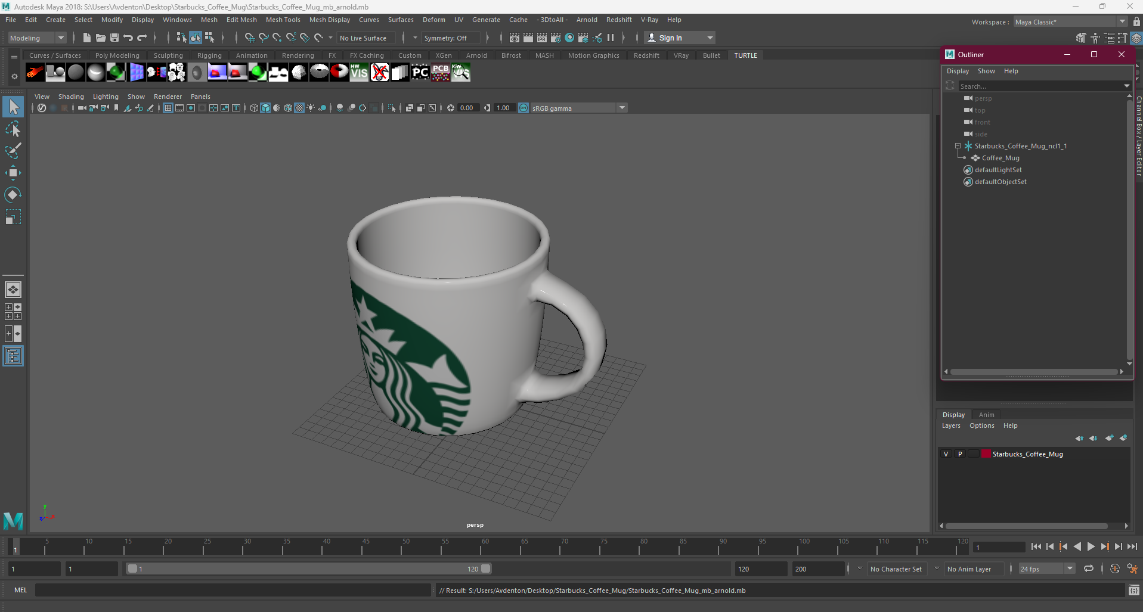Activate the Scale tool
The width and height of the screenshot is (1143, 612).
[x=13, y=217]
